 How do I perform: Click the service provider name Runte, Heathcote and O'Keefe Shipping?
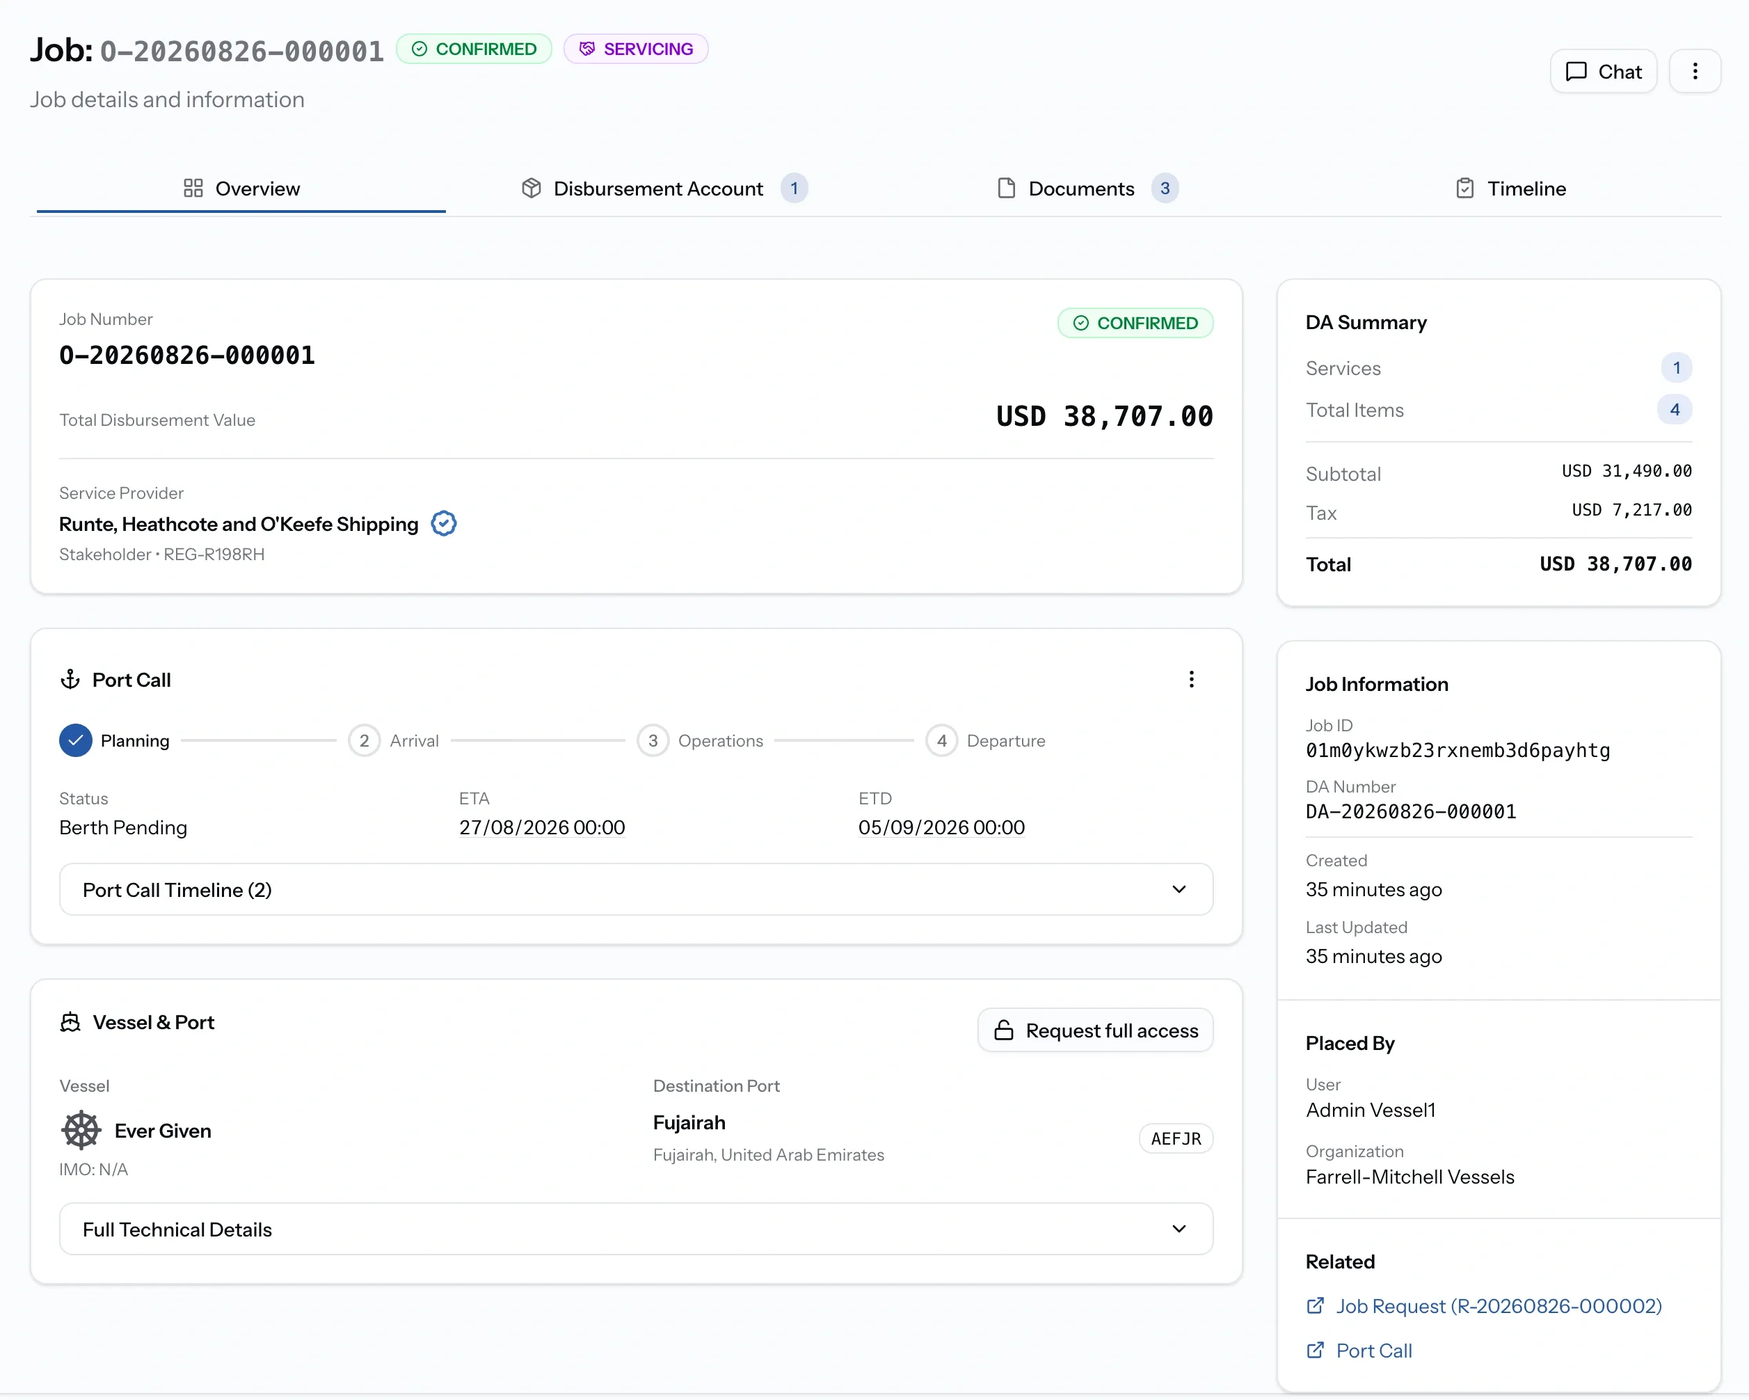click(239, 524)
